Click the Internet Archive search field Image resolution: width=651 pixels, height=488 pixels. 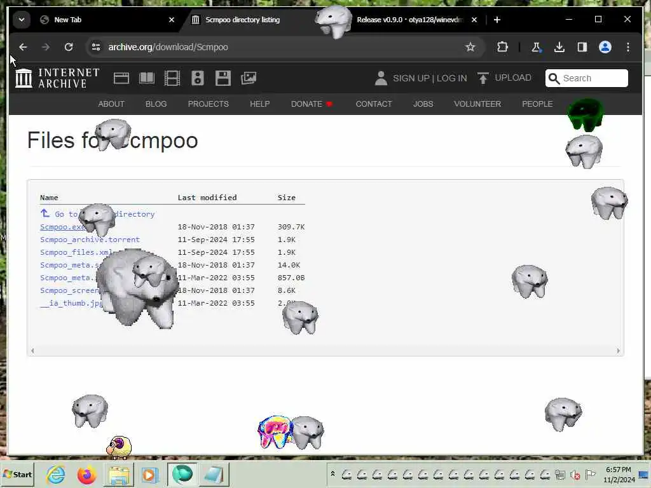pyautogui.click(x=587, y=78)
